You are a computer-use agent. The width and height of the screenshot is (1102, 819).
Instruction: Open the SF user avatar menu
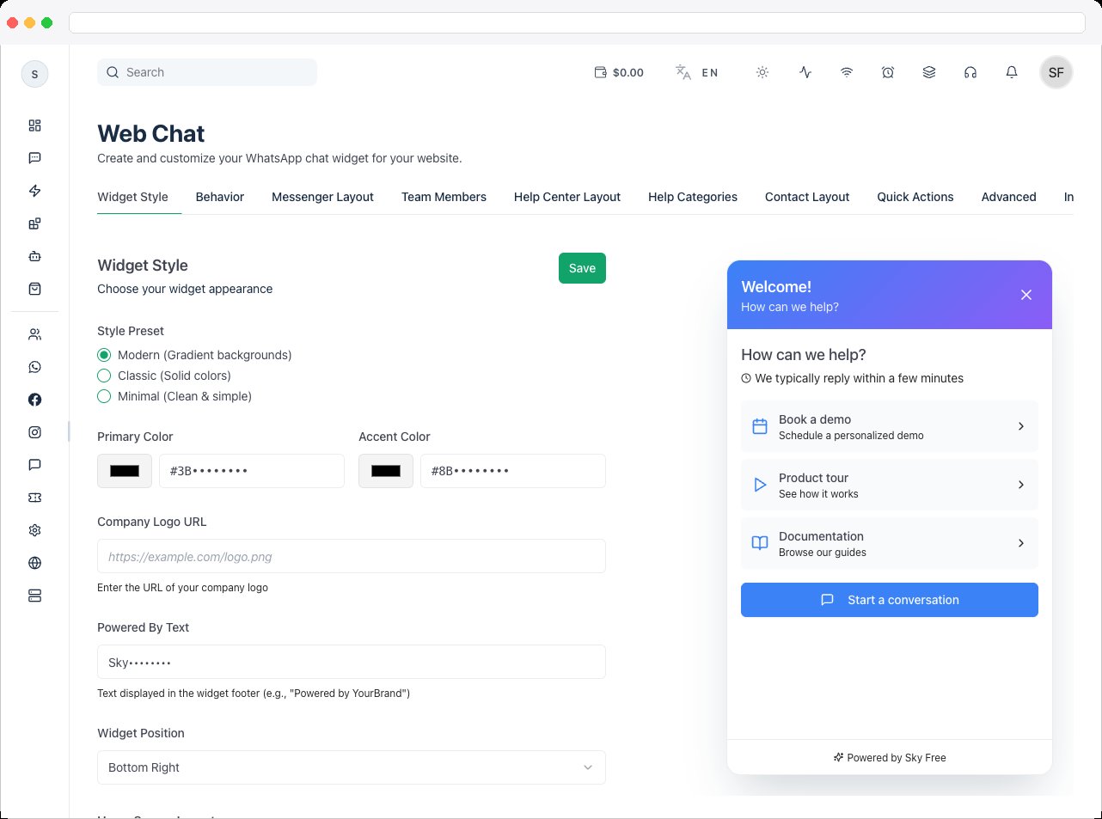point(1056,72)
